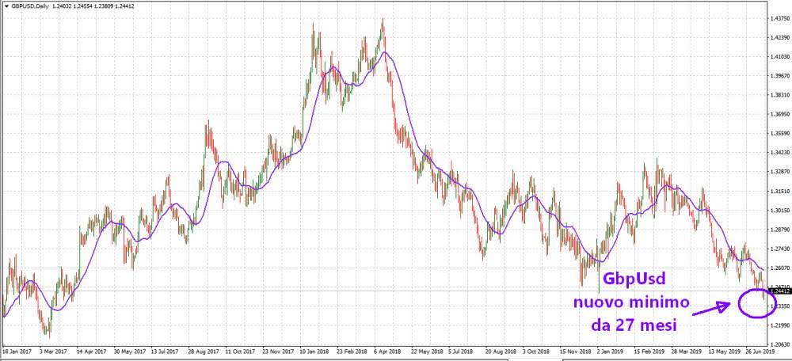The image size is (792, 361).
Task: Click the triangle arrow beside GBPUSD,Daily title
Action: click(6, 6)
